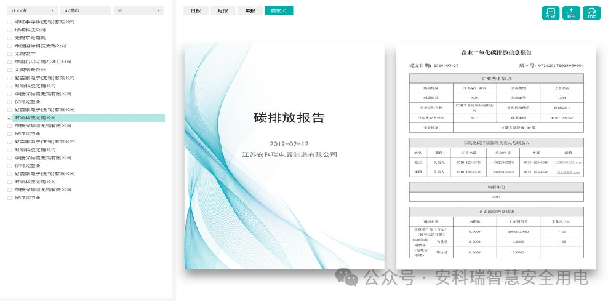Switch to the 日报 tab

click(x=196, y=11)
